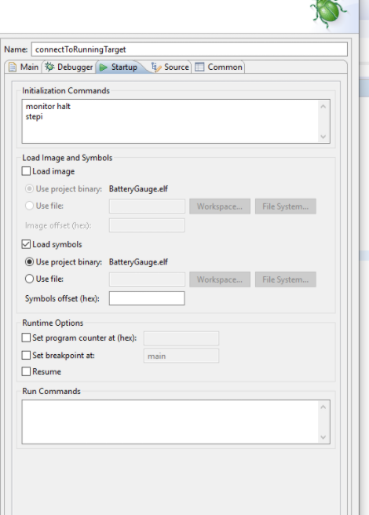Screen dimensions: 369x515
Task: Enable the Load image checkbox
Action: click(x=26, y=171)
